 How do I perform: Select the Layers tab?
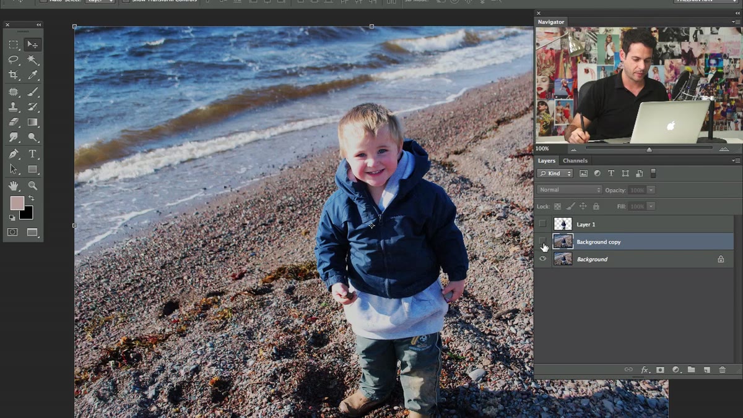pyautogui.click(x=547, y=161)
